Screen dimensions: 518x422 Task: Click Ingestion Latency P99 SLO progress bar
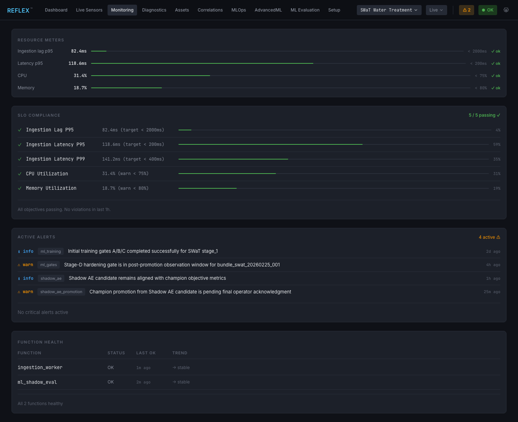(x=333, y=159)
